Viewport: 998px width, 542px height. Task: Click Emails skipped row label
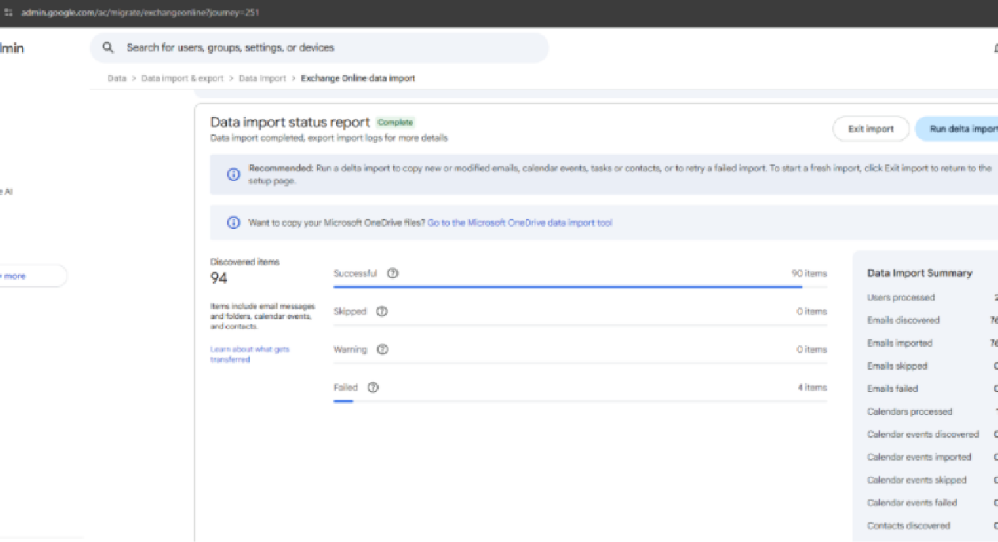click(x=898, y=367)
